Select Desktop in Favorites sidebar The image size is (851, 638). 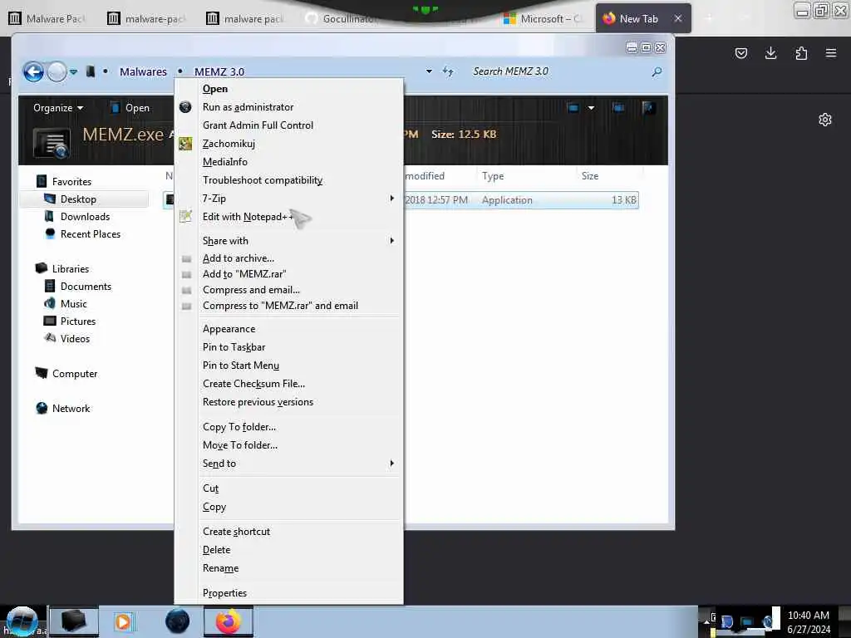pyautogui.click(x=78, y=199)
